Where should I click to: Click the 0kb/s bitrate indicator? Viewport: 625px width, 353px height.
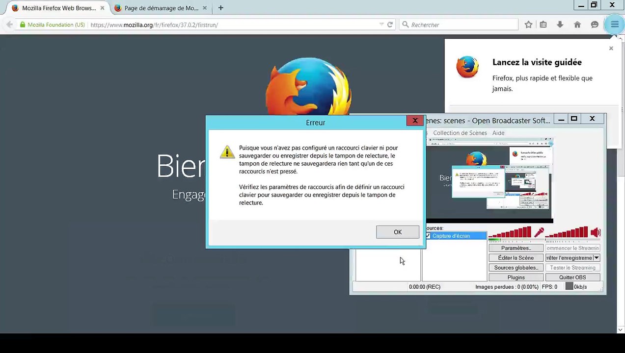[x=576, y=287]
